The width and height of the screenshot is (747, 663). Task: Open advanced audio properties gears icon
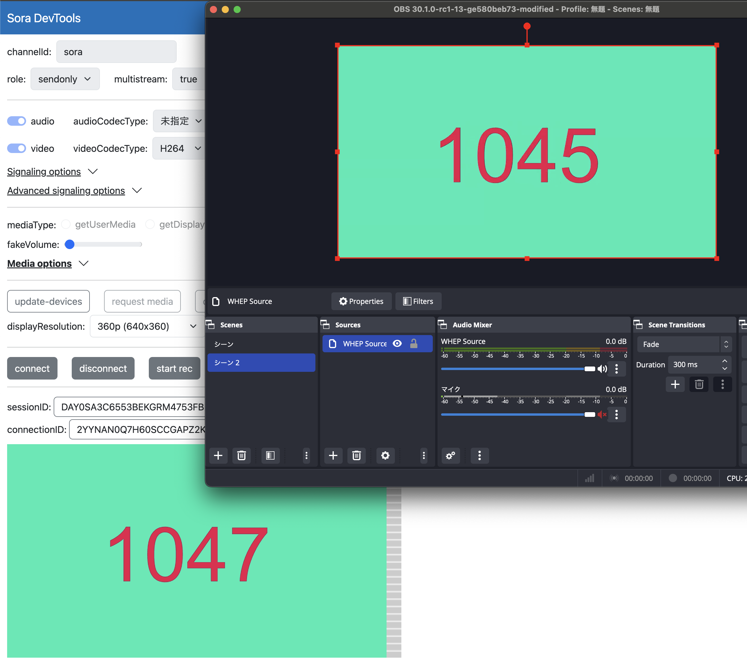(x=450, y=455)
